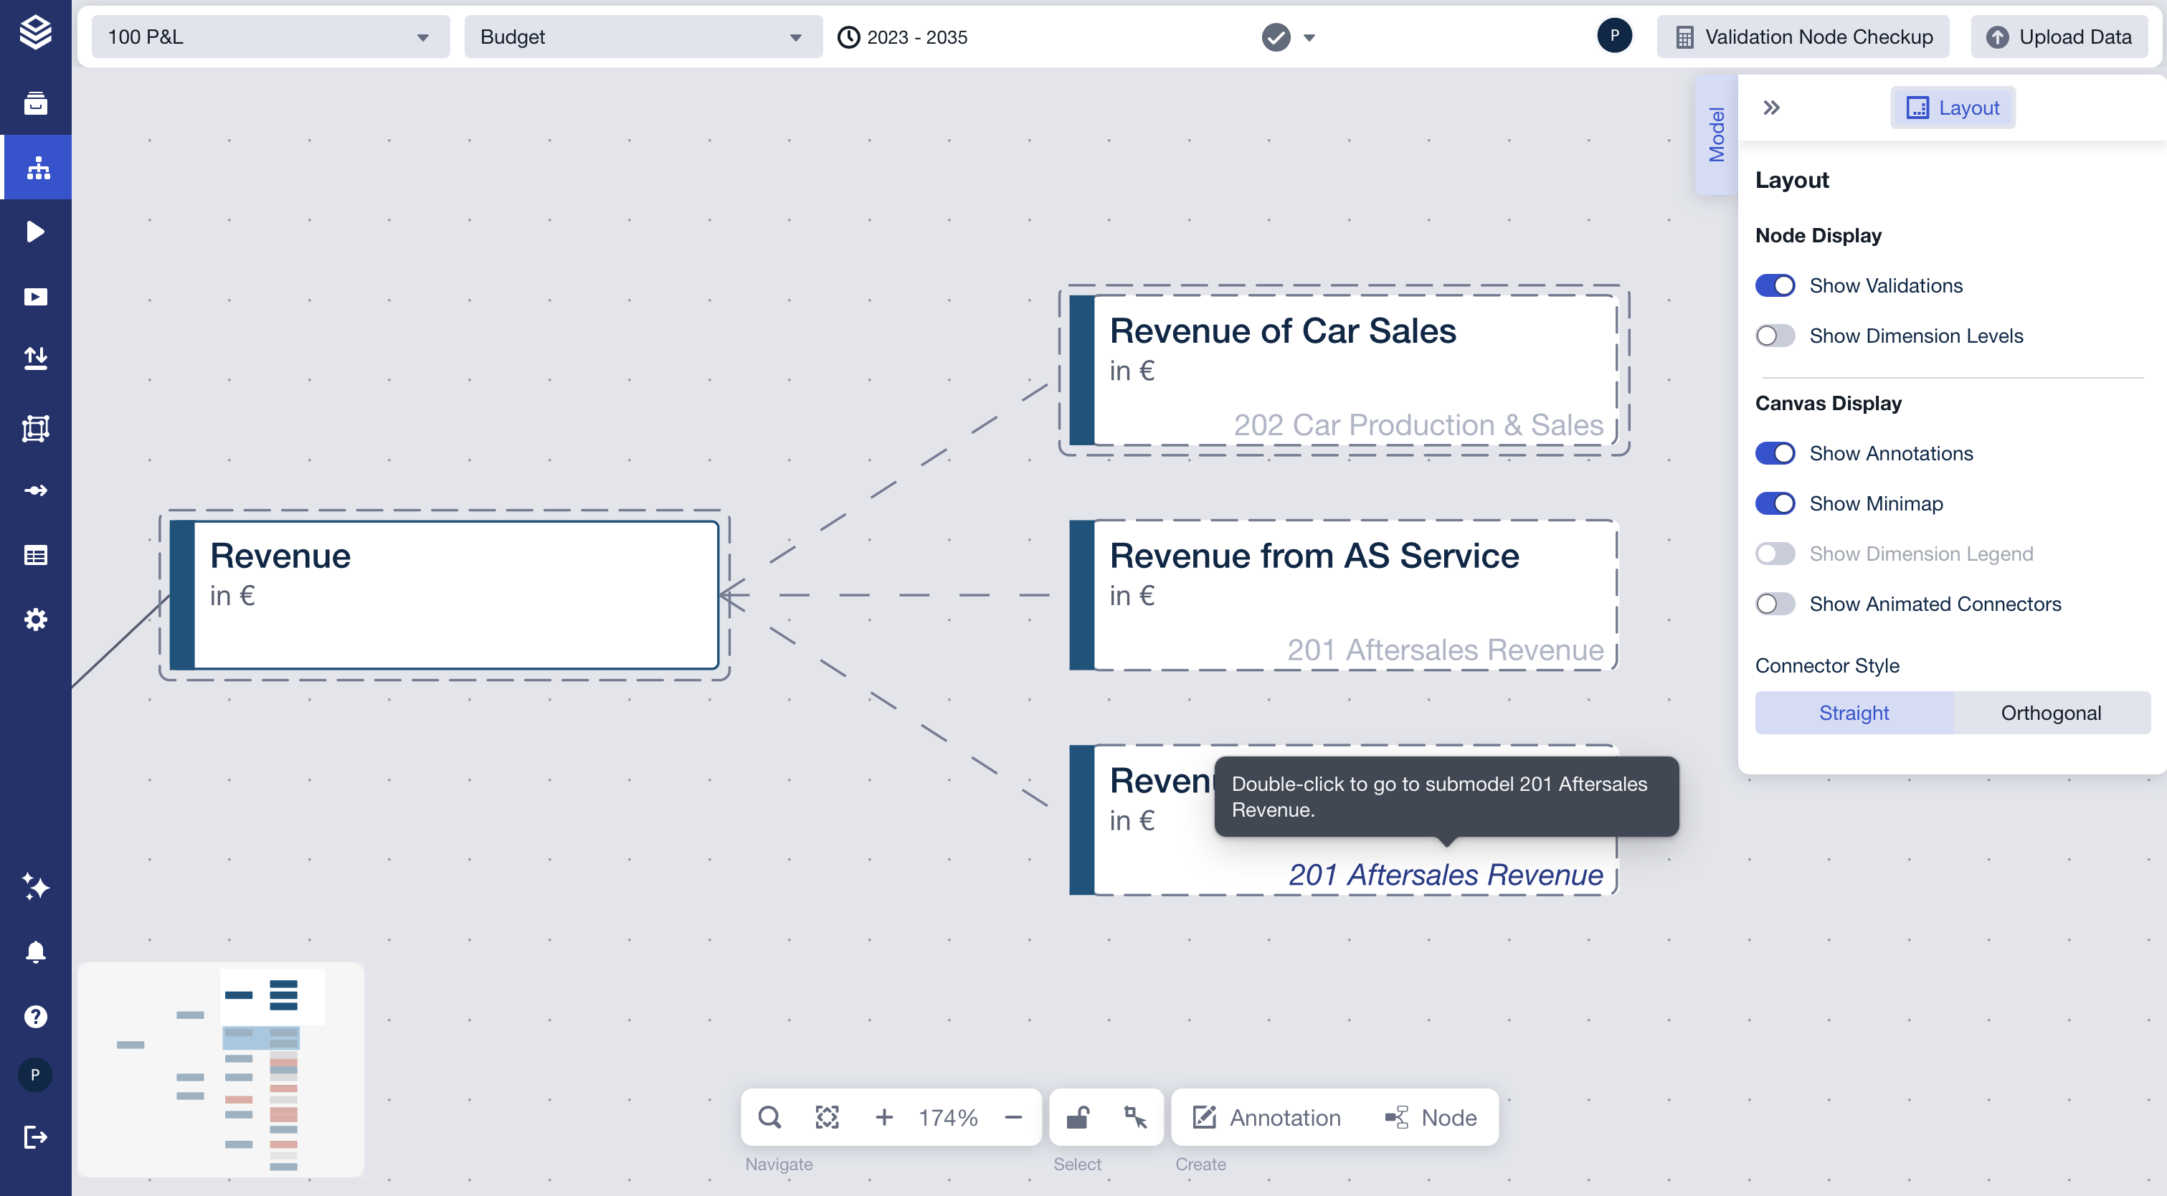
Task: Click the logout icon in sidebar
Action: pyautogui.click(x=35, y=1137)
